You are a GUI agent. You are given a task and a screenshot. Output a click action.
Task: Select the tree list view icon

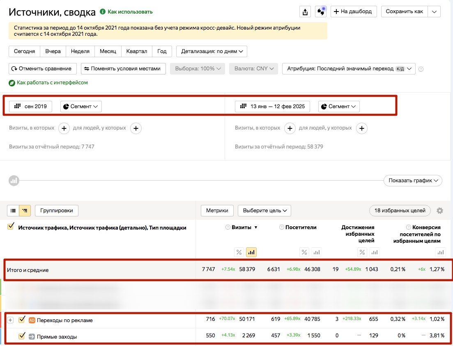tap(25, 211)
